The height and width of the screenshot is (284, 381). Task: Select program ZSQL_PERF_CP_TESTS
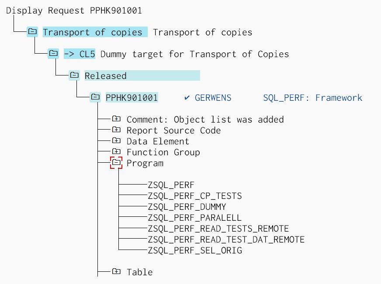195,196
